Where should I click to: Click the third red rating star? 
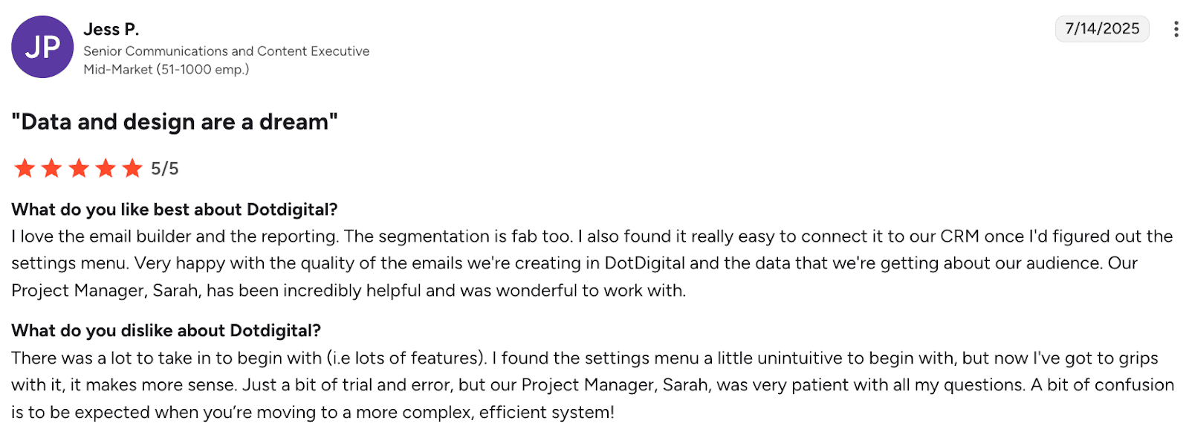tap(79, 168)
